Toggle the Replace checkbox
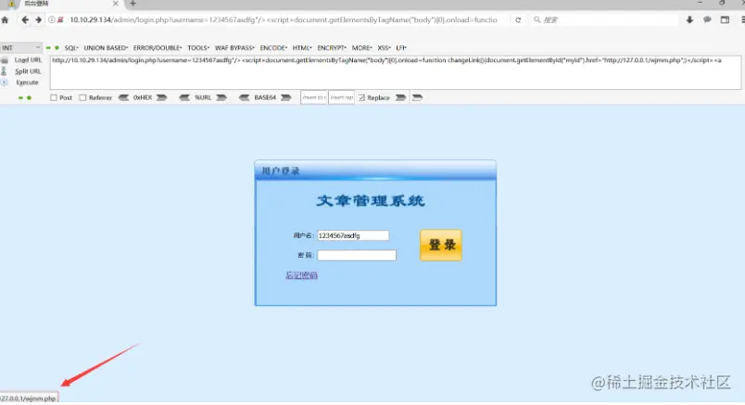 click(362, 97)
